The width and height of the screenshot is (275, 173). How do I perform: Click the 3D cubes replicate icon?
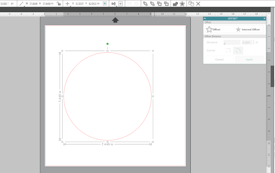[x=191, y=4]
